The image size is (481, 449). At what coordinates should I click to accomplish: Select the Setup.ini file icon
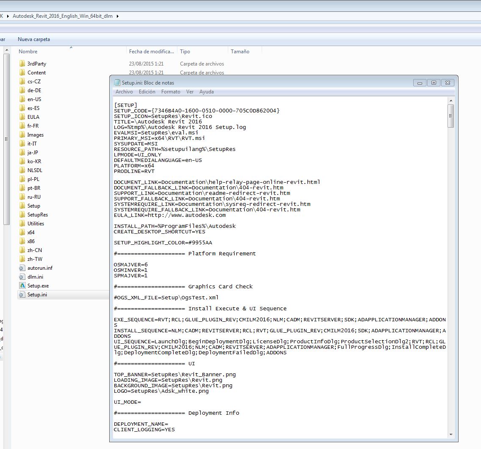(22, 295)
